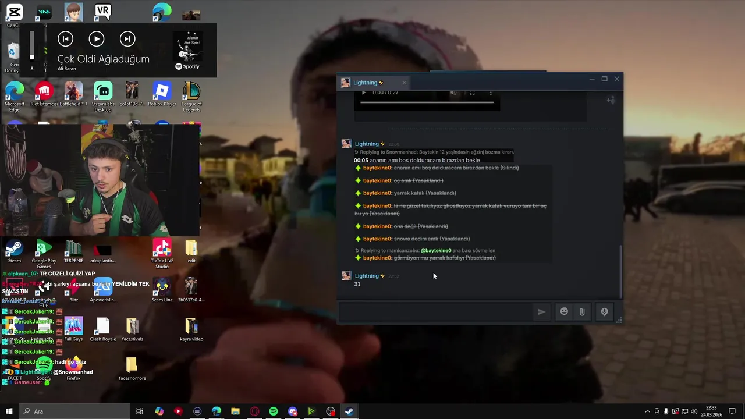Mute the embedded chat video
The image size is (745, 419).
point(453,93)
